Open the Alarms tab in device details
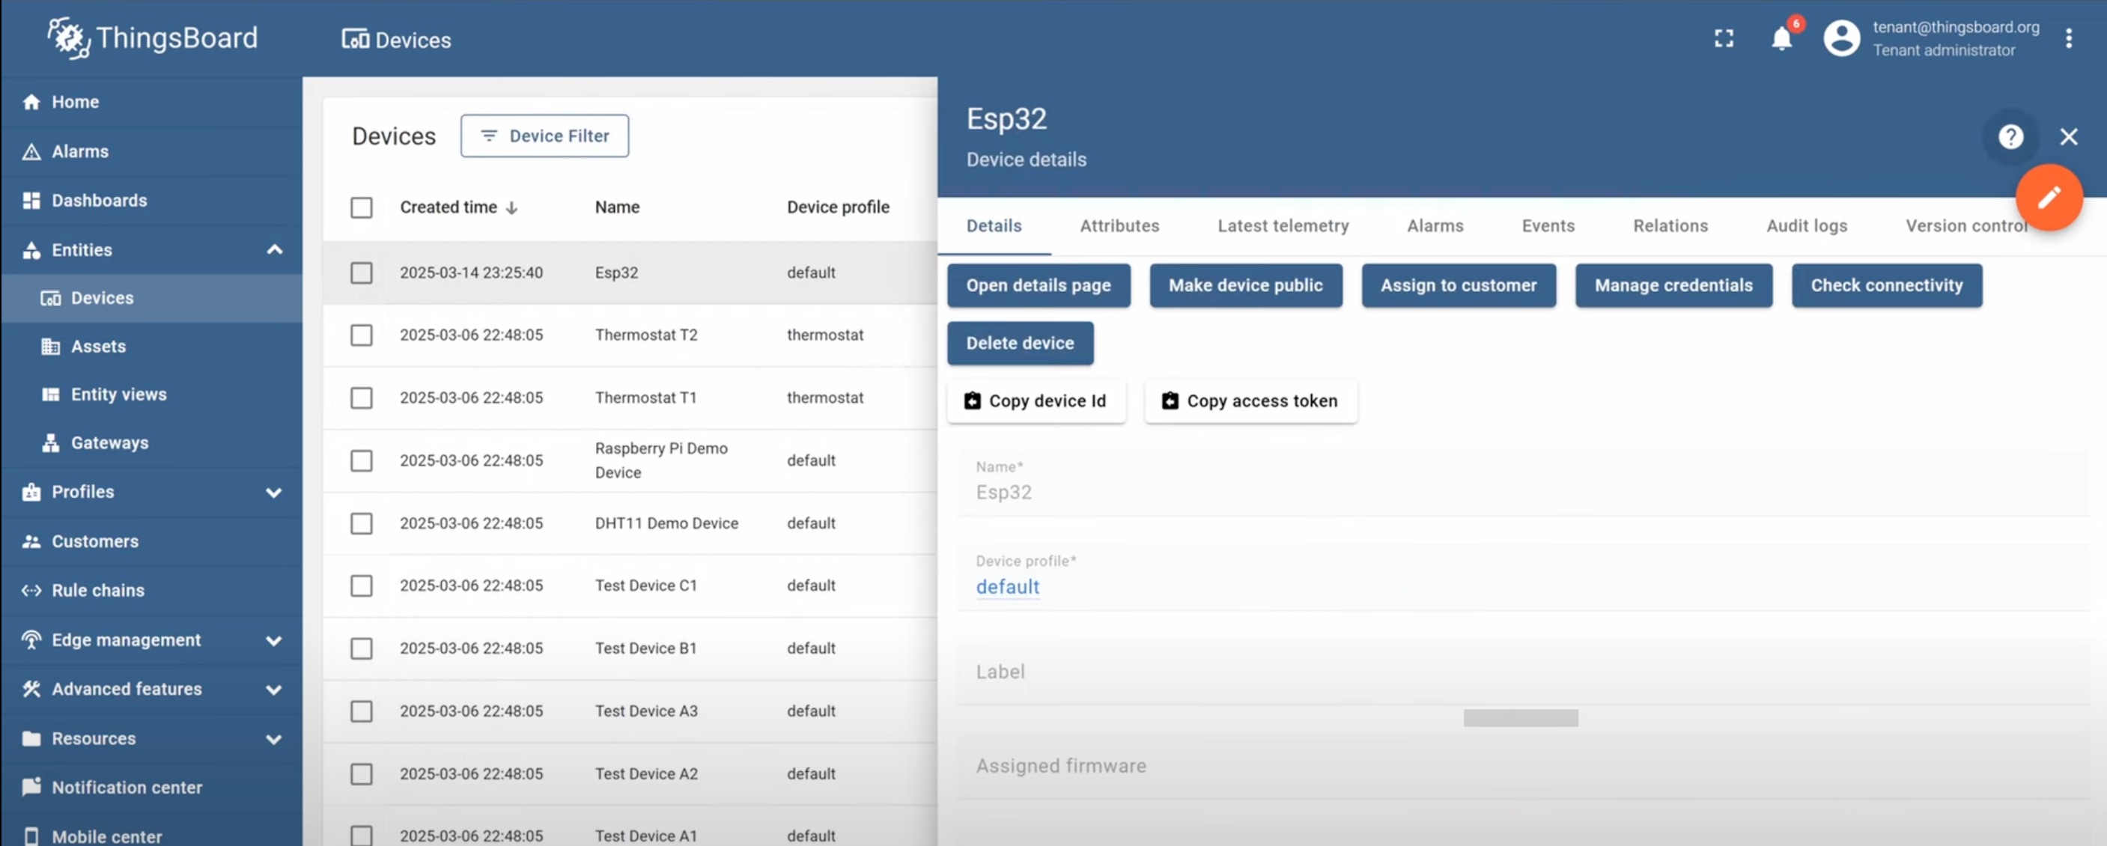Viewport: 2107px width, 846px height. point(1435,226)
